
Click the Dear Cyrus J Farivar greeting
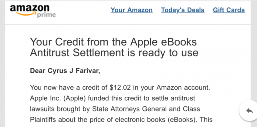pyautogui.click(x=65, y=71)
